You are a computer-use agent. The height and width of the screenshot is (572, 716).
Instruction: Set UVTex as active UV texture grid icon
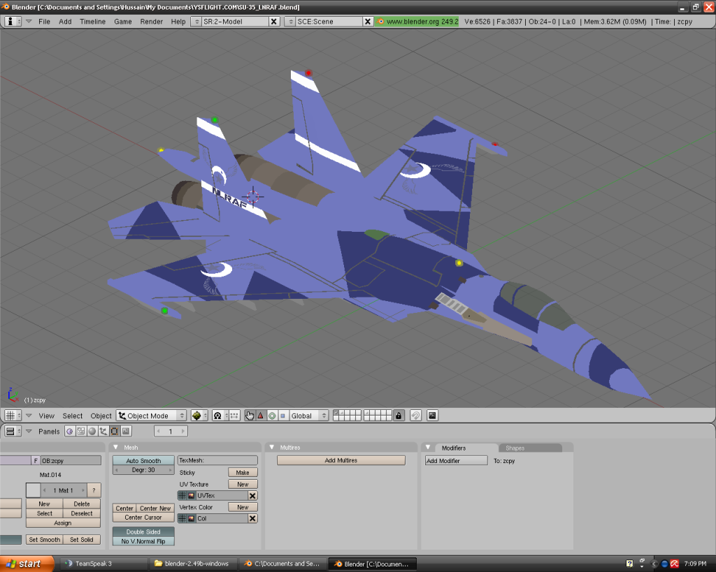click(x=182, y=495)
